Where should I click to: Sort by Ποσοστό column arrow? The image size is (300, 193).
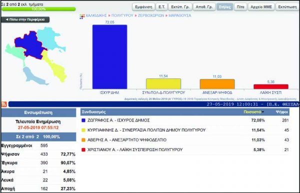click(263, 112)
